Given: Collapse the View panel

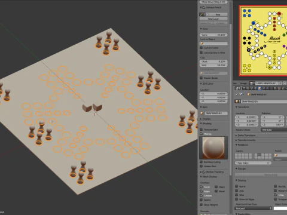Looking at the screenshot, I should (x=201, y=29).
